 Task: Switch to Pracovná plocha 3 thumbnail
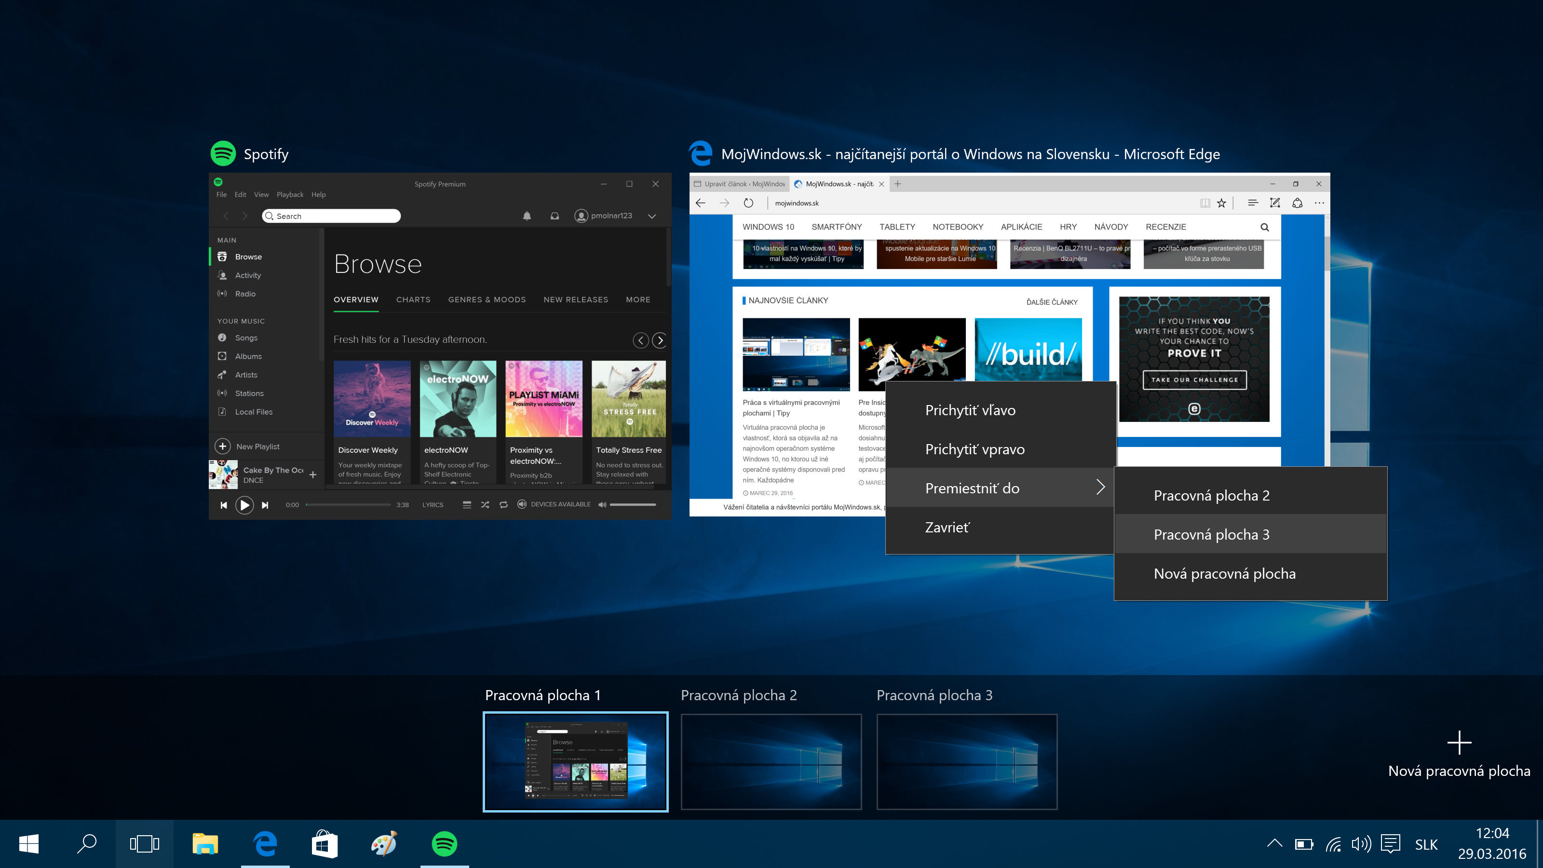tap(967, 761)
